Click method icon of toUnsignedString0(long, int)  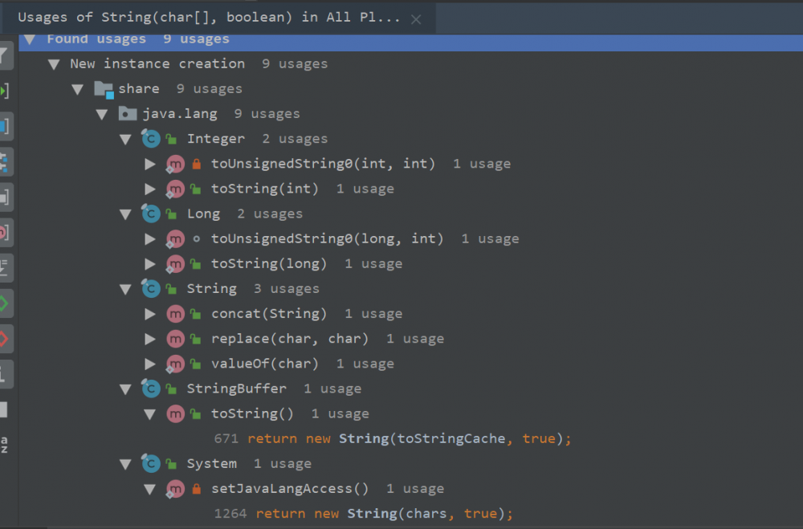(175, 238)
